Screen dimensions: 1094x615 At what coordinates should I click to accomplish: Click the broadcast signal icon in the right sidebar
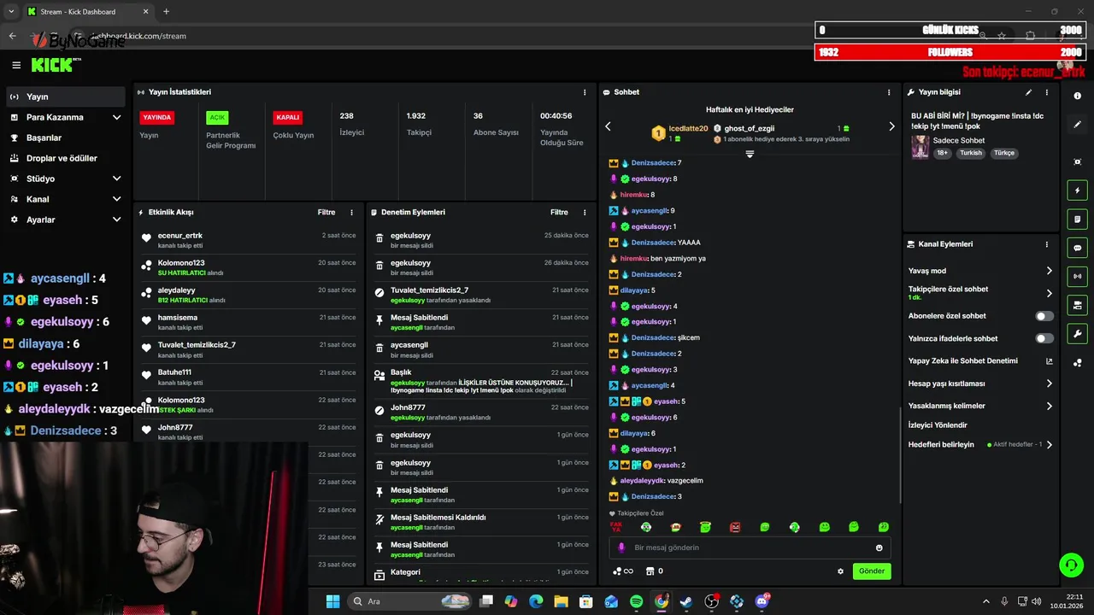(x=1078, y=276)
